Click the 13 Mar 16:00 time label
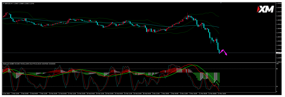Image resolution: width=285 pixels, height=97 pixels. click(x=222, y=94)
